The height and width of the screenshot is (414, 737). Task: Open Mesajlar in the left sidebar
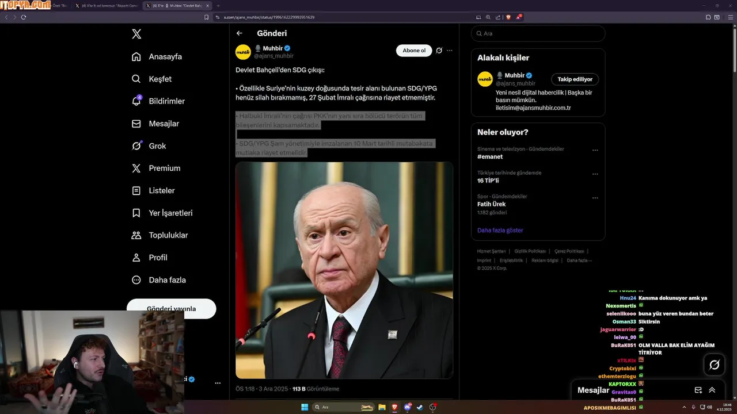click(x=155, y=124)
